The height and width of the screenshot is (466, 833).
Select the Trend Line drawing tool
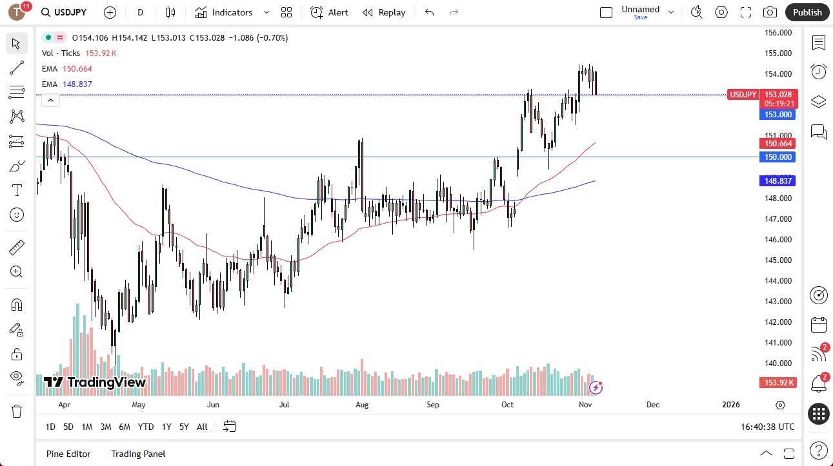click(17, 68)
